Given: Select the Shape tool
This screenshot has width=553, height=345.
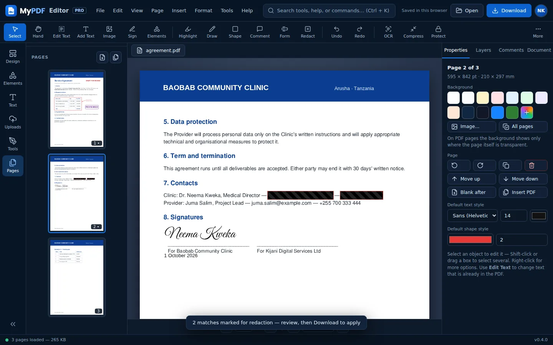Looking at the screenshot, I should click(x=235, y=32).
